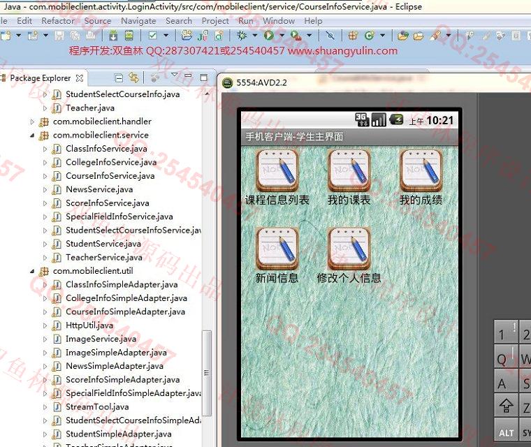Expand the CourseInfoService.java node arrow

(x=45, y=176)
